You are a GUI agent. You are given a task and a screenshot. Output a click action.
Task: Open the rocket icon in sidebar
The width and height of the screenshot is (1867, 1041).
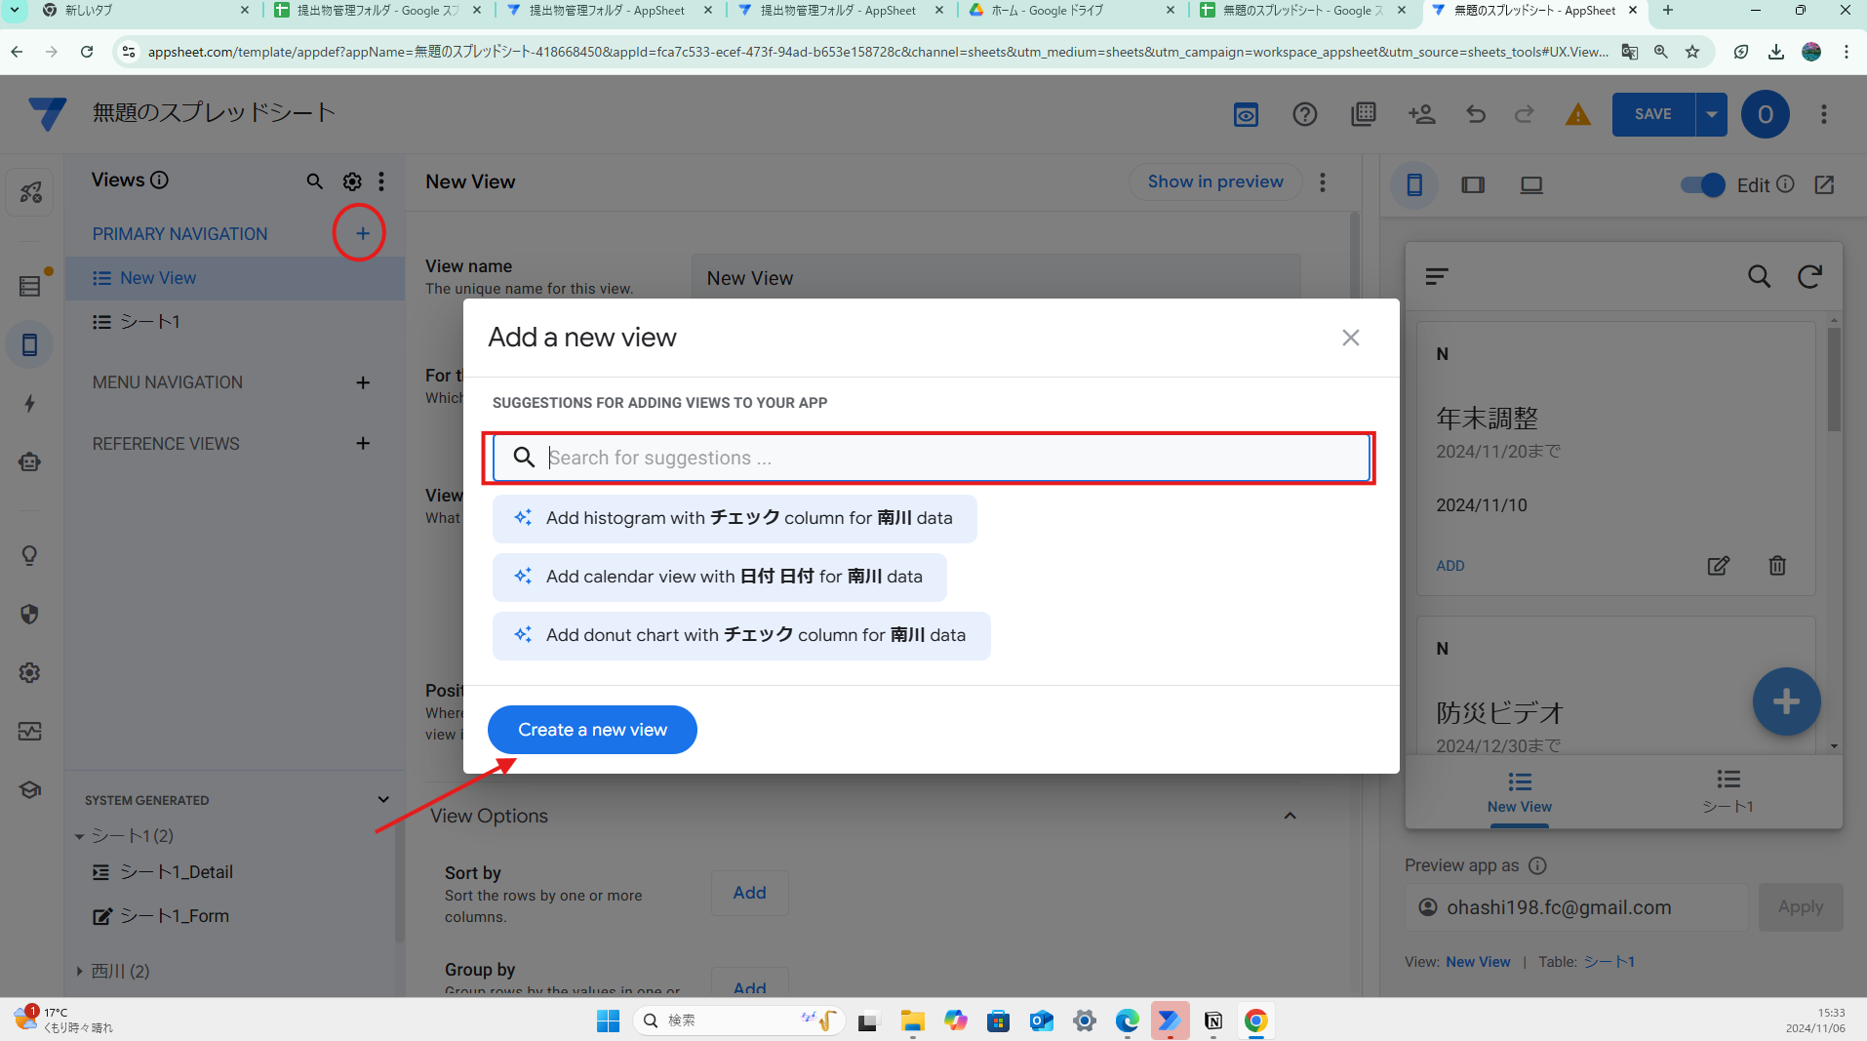pyautogui.click(x=30, y=192)
